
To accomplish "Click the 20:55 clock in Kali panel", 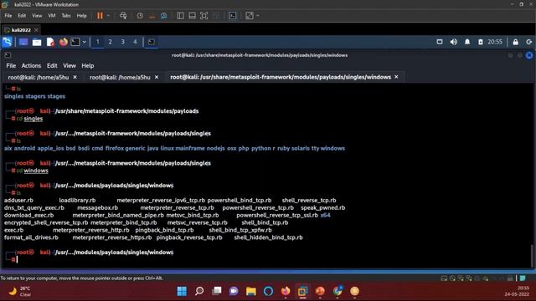I will coord(495,42).
